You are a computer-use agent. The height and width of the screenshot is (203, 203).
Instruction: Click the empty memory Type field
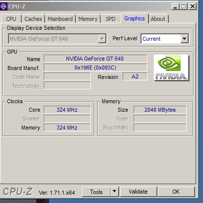click(x=160, y=119)
